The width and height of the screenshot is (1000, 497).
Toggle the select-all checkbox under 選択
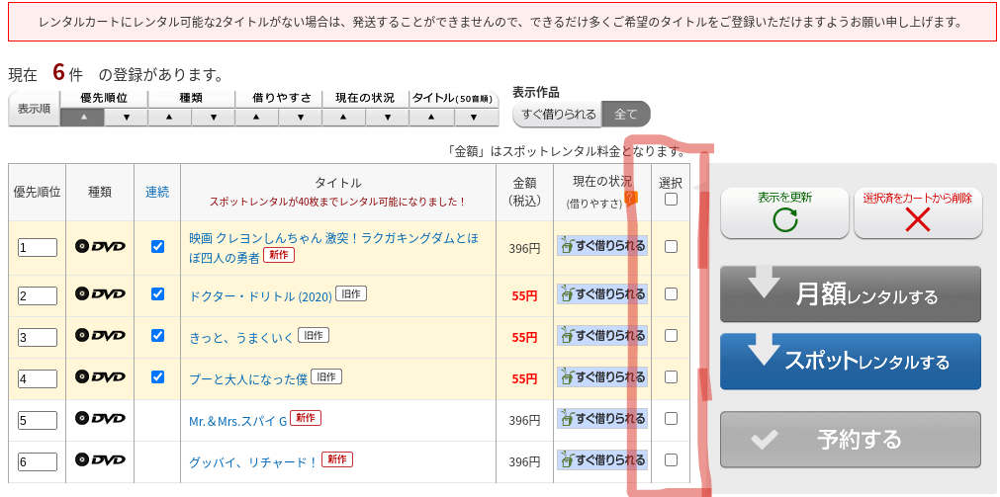[x=671, y=200]
